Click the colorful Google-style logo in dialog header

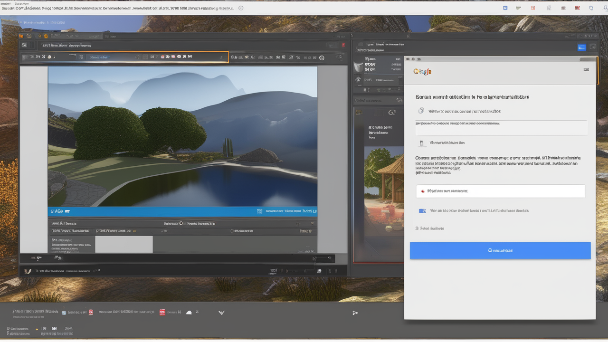pos(422,72)
